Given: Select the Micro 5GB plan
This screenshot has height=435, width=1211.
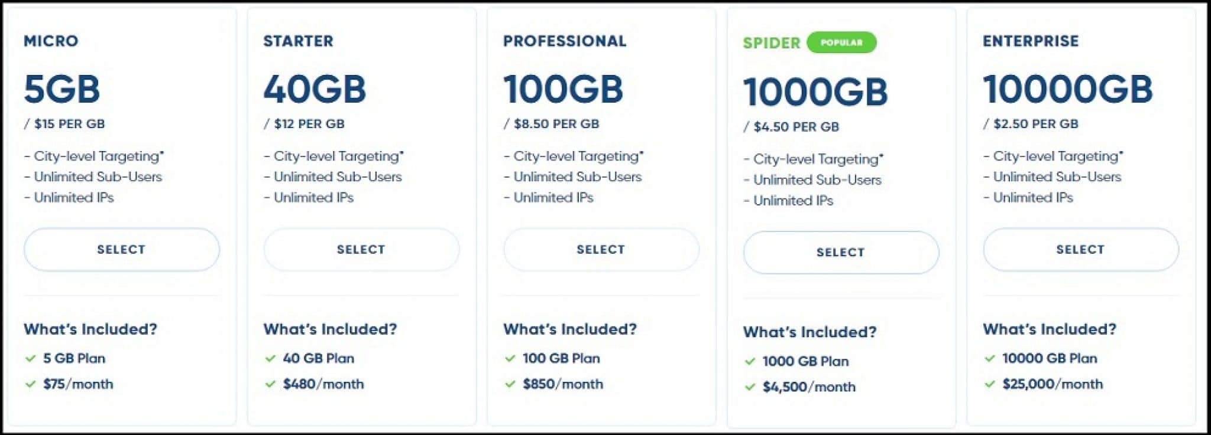Looking at the screenshot, I should tap(121, 250).
